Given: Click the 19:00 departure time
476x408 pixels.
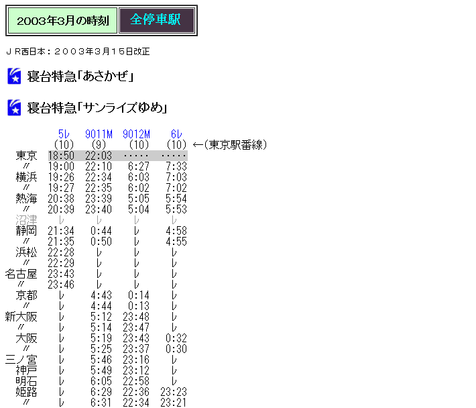Looking at the screenshot, I should pyautogui.click(x=61, y=166).
